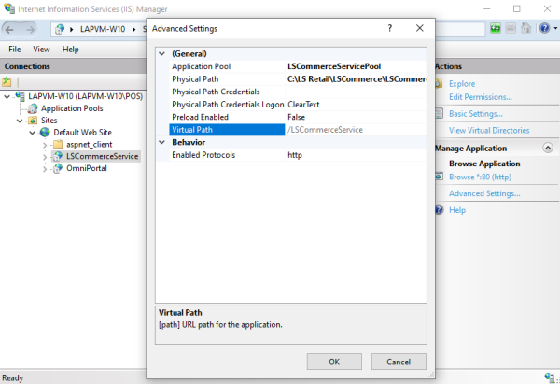Click the Default Web Site globe icon
The height and width of the screenshot is (384, 560).
click(x=45, y=133)
